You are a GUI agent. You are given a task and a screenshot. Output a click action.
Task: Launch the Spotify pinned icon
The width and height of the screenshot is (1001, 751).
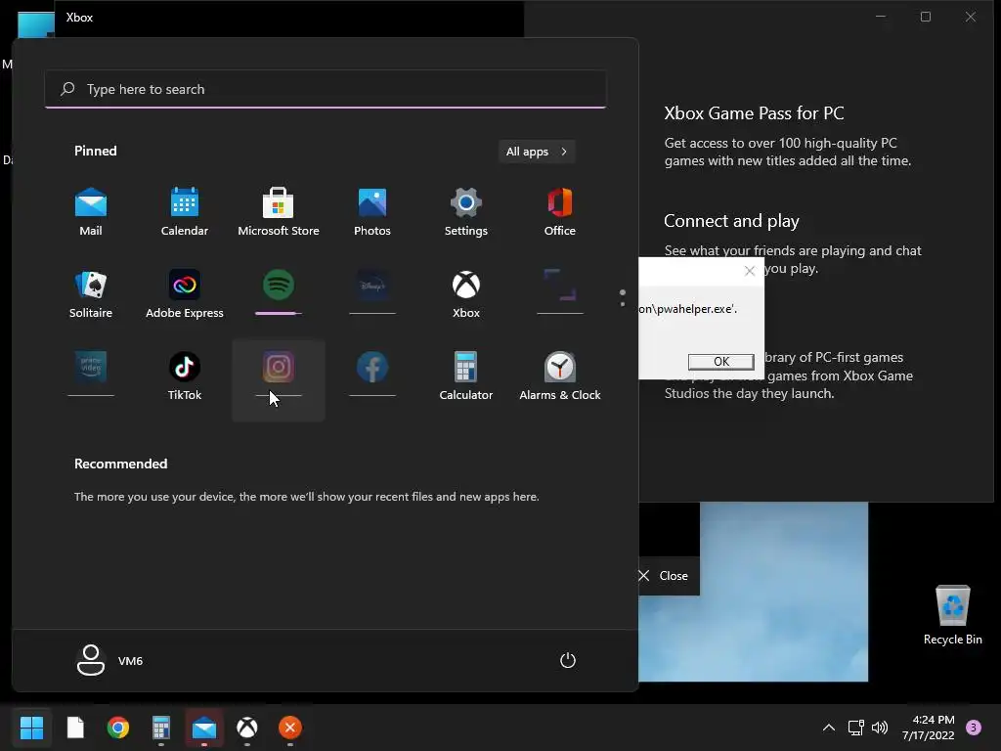pos(279,285)
